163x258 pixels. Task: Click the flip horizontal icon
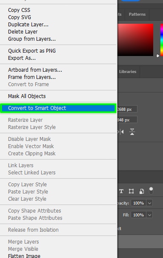click(x=121, y=132)
